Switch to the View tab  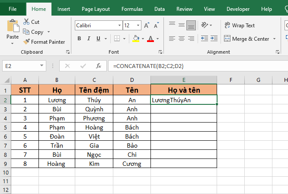click(x=209, y=9)
